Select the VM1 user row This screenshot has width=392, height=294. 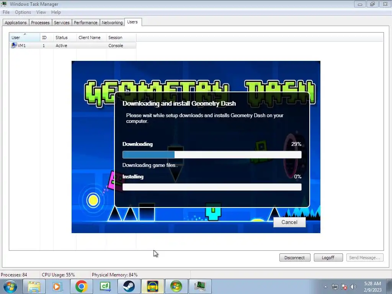pyautogui.click(x=73, y=46)
